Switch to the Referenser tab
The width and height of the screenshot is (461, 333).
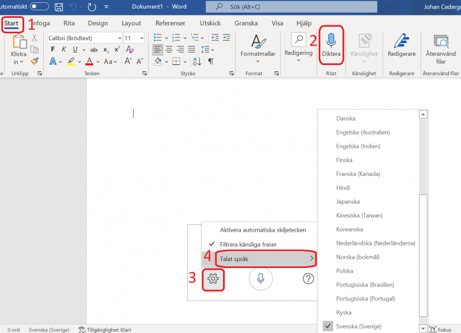(x=170, y=23)
